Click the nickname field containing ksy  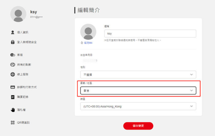150,33
